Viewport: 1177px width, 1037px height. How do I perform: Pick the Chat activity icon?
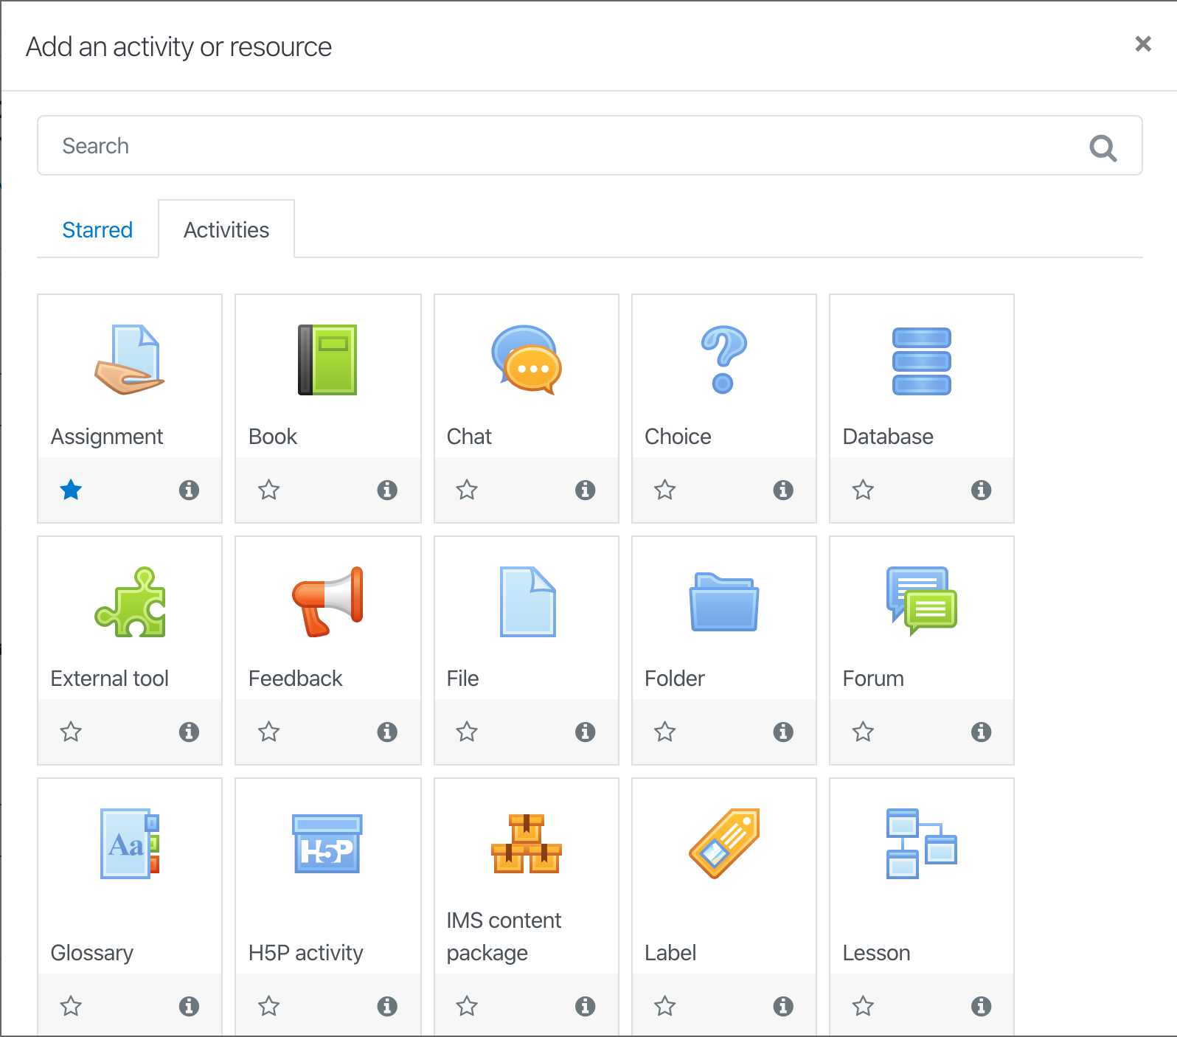click(527, 360)
